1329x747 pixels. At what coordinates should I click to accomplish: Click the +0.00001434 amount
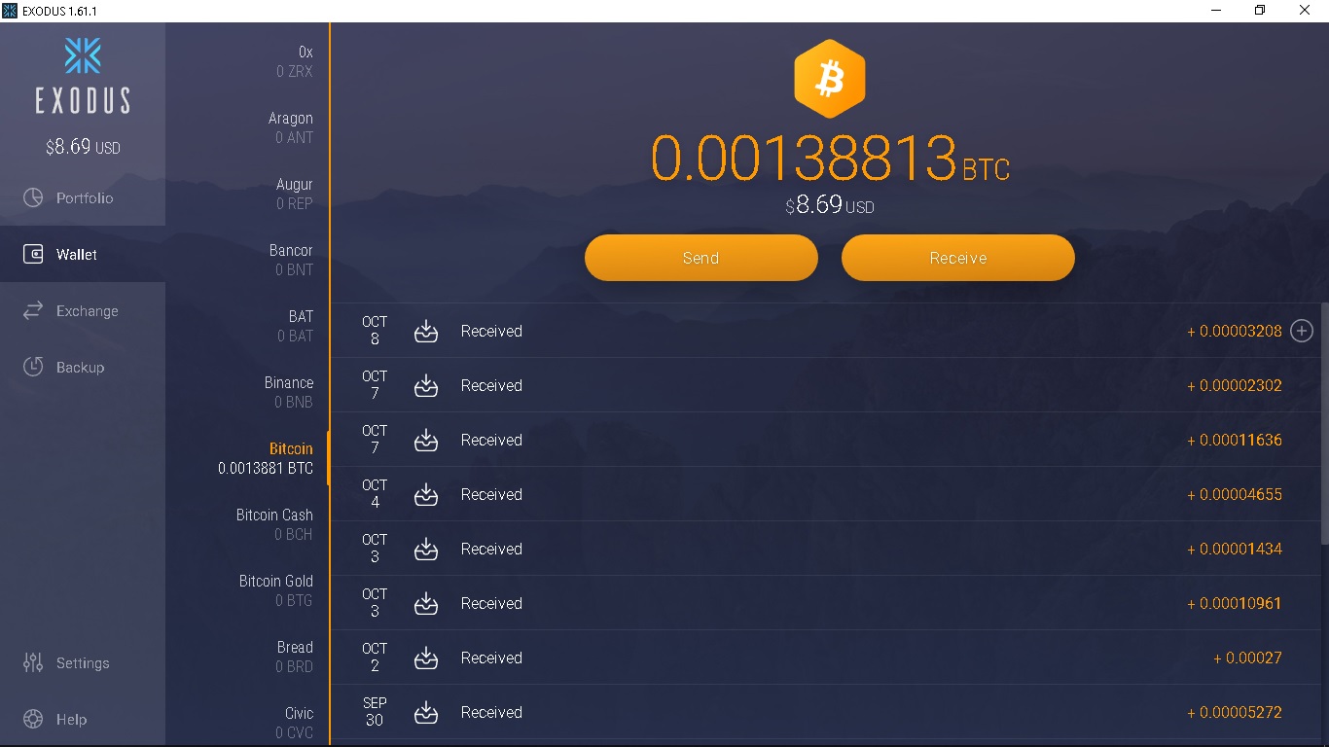1235,549
